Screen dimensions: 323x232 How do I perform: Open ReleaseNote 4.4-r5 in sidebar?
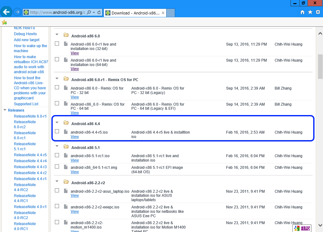click(30, 155)
